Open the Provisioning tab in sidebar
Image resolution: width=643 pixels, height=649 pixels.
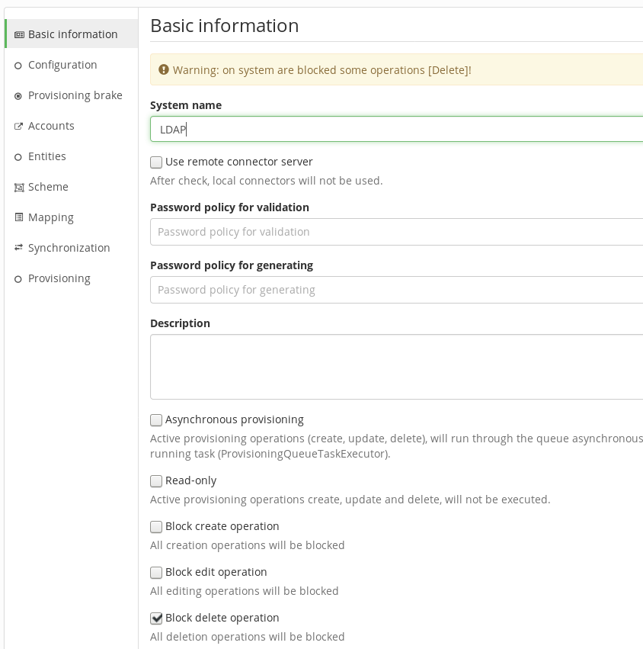click(x=59, y=278)
